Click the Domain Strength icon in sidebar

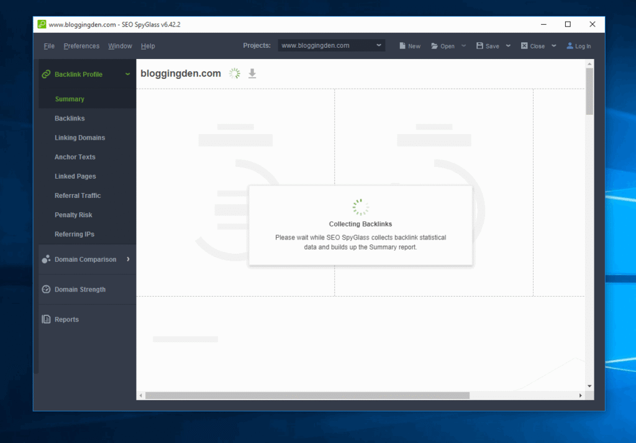coord(46,289)
